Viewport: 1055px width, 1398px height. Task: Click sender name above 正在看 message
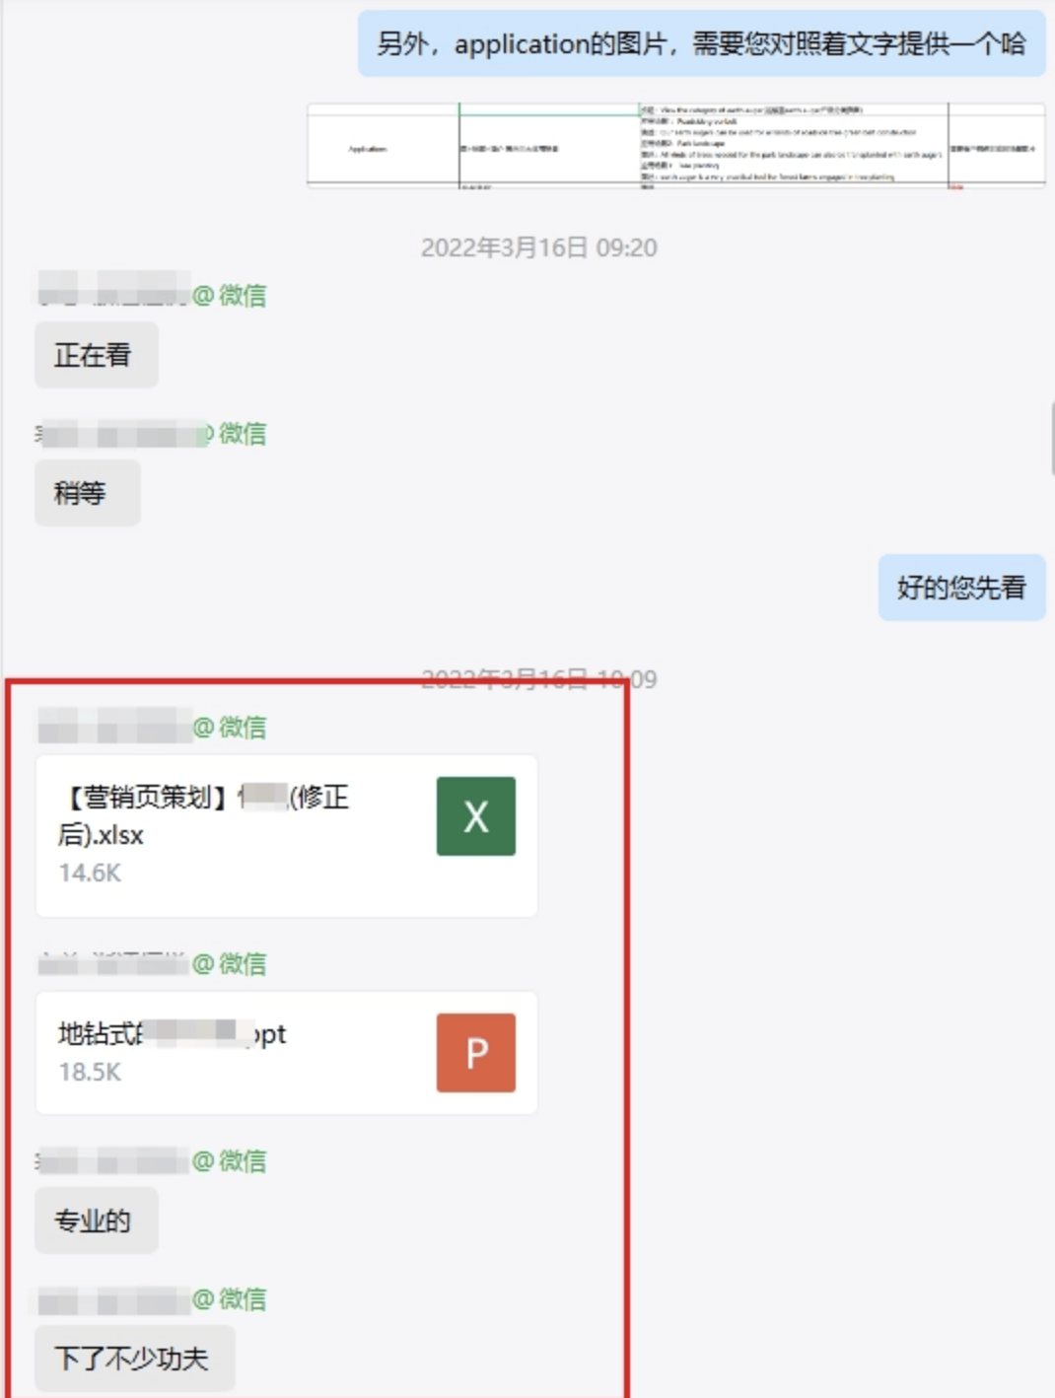point(152,294)
